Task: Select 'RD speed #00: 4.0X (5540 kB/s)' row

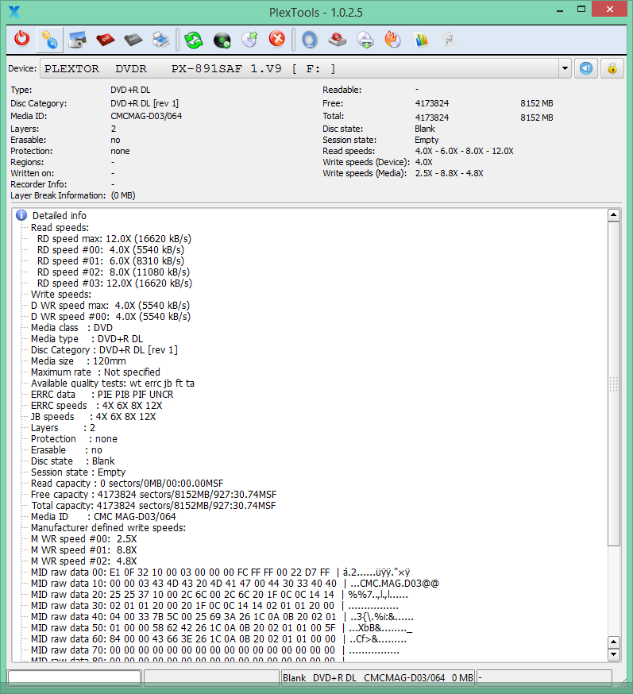Action: (x=110, y=249)
